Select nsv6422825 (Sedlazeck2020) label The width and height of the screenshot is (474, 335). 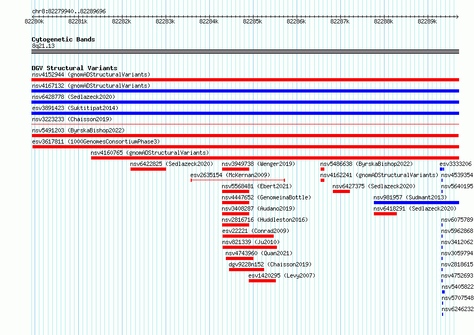click(x=171, y=164)
